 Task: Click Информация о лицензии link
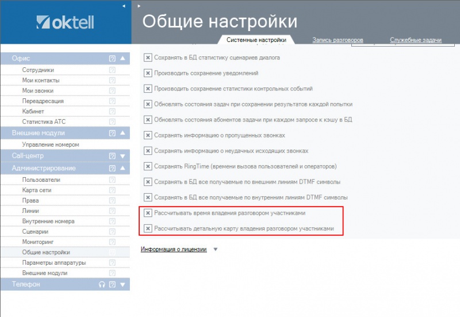174,249
